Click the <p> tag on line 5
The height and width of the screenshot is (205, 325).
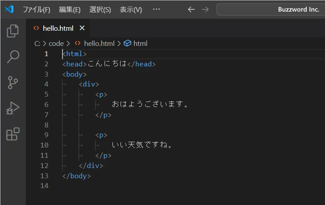tap(101, 94)
